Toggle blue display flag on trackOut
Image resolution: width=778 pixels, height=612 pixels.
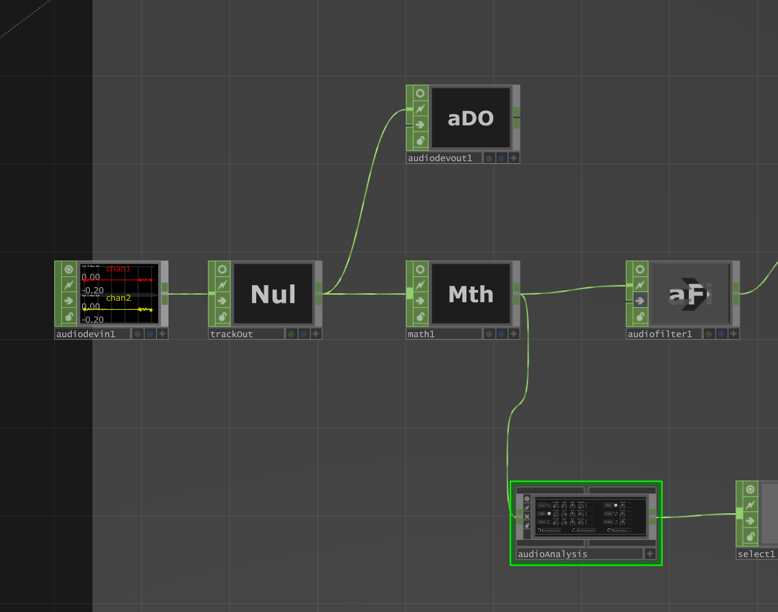pos(303,334)
